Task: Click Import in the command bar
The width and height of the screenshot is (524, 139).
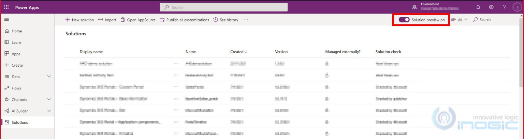Action: pyautogui.click(x=107, y=20)
